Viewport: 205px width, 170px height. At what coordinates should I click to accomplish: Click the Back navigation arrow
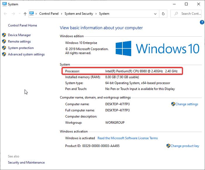5,14
